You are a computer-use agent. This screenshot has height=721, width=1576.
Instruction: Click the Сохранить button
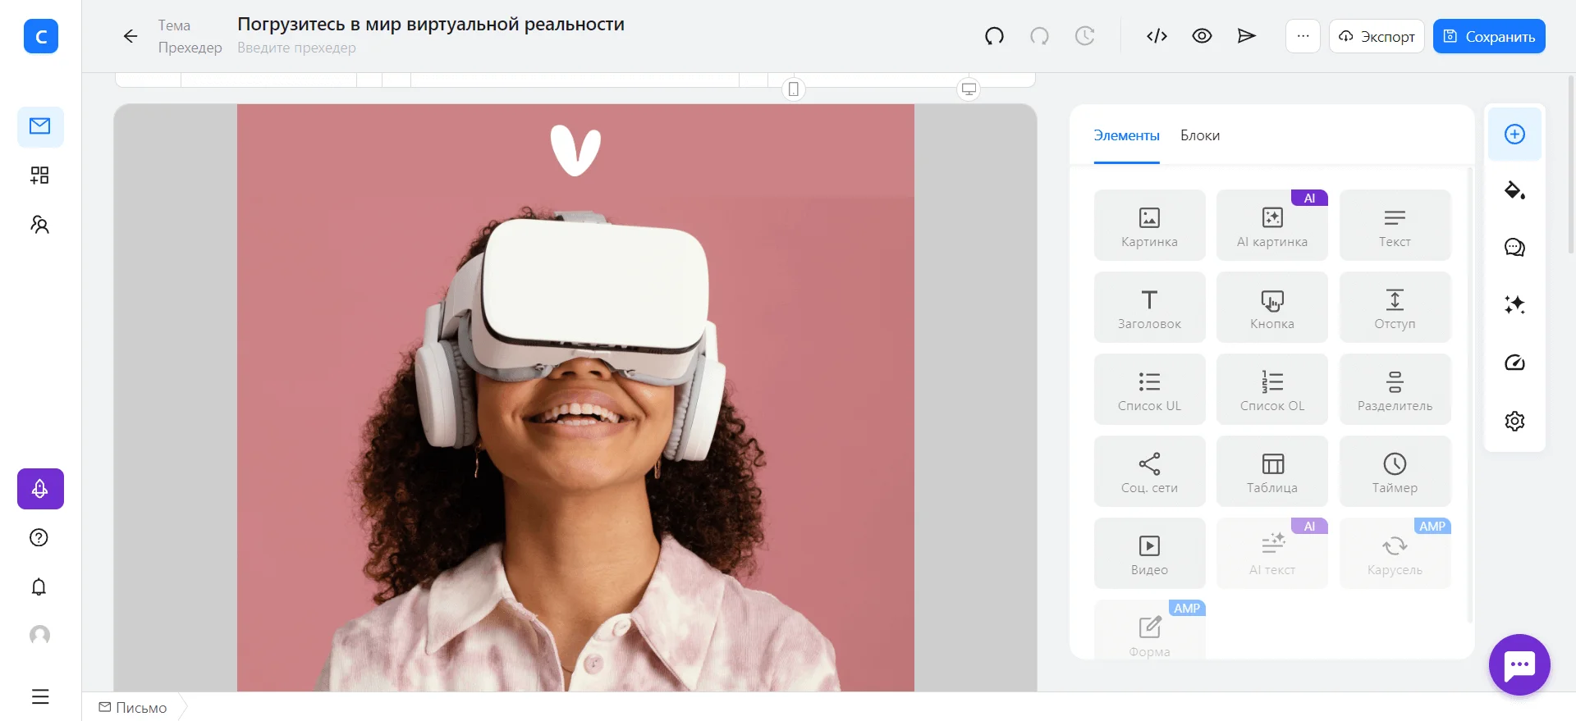(1488, 36)
